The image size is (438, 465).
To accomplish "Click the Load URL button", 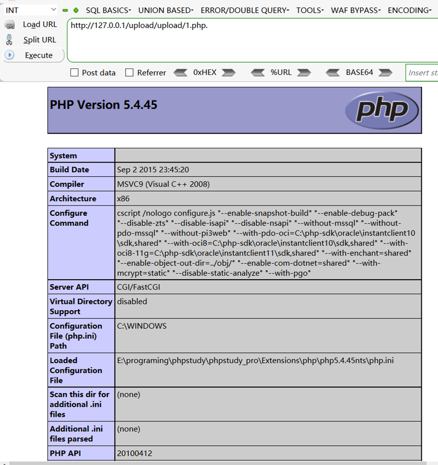I will [x=39, y=25].
